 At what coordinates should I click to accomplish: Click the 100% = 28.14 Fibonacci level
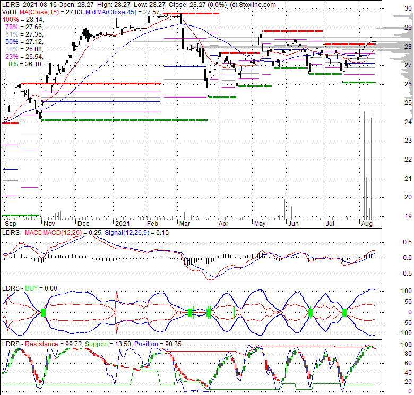23,20
